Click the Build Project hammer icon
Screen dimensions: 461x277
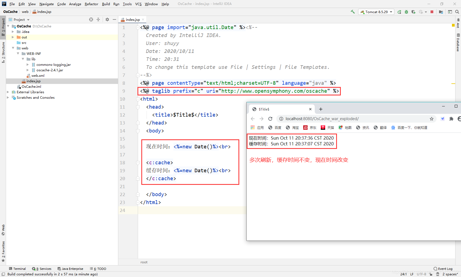(353, 12)
